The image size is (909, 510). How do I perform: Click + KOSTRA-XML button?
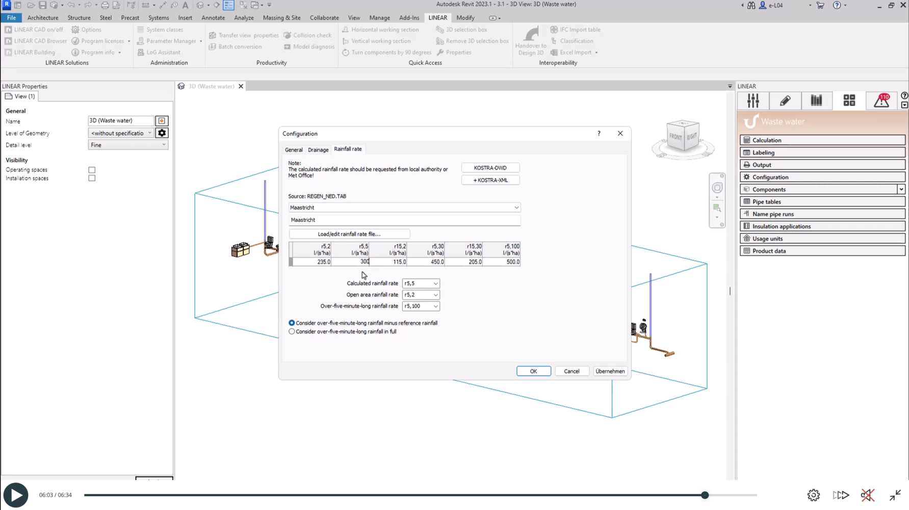point(490,180)
